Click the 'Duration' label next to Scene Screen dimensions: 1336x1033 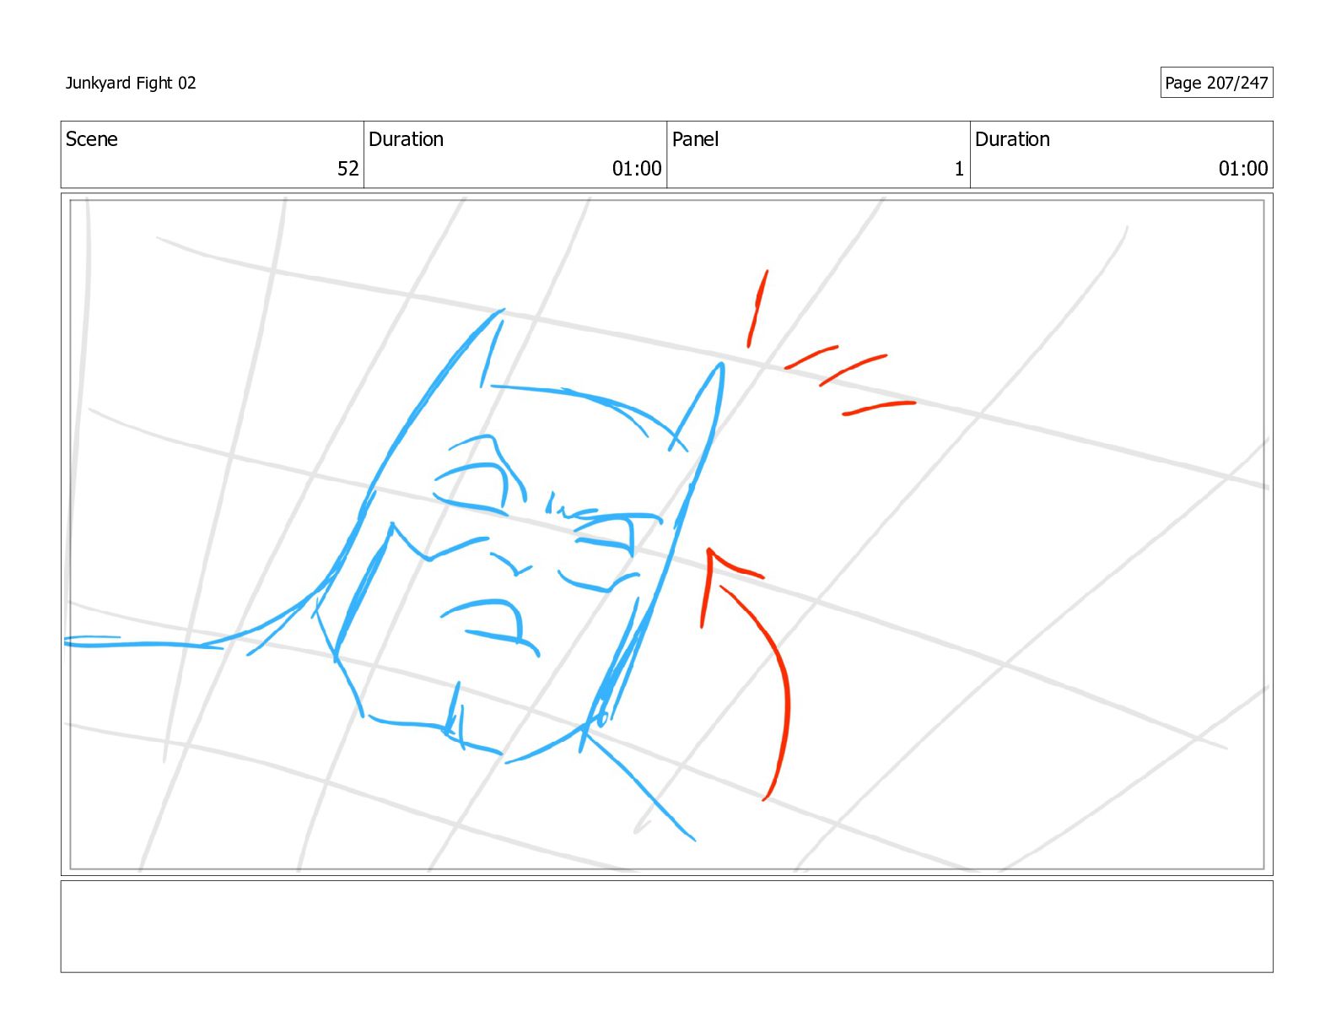[x=406, y=139]
